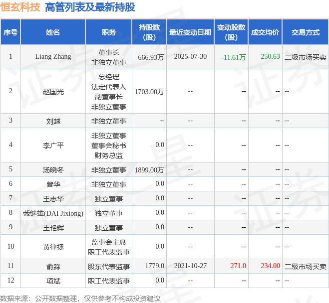Image resolution: width=329 pixels, height=303 pixels.
Task: Click the name 汤晓冬
Action: click(x=53, y=170)
